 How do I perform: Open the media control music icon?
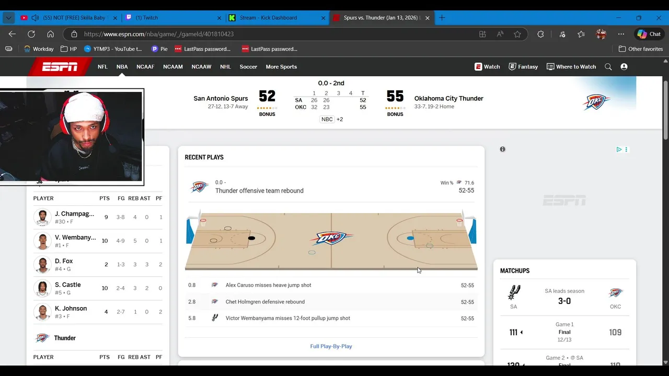(562, 34)
